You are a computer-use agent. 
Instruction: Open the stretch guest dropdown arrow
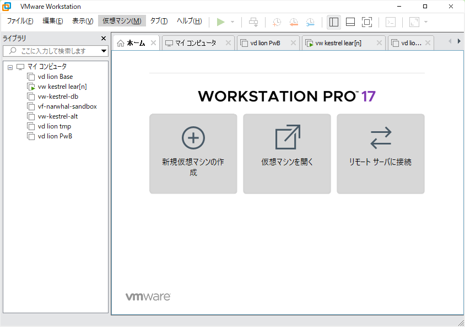point(426,22)
